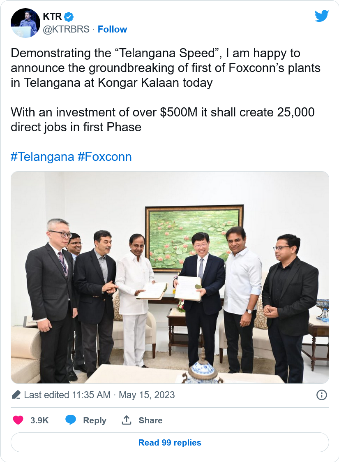Click the blue verified badge beside KTR
The height and width of the screenshot is (462, 339).
click(69, 17)
